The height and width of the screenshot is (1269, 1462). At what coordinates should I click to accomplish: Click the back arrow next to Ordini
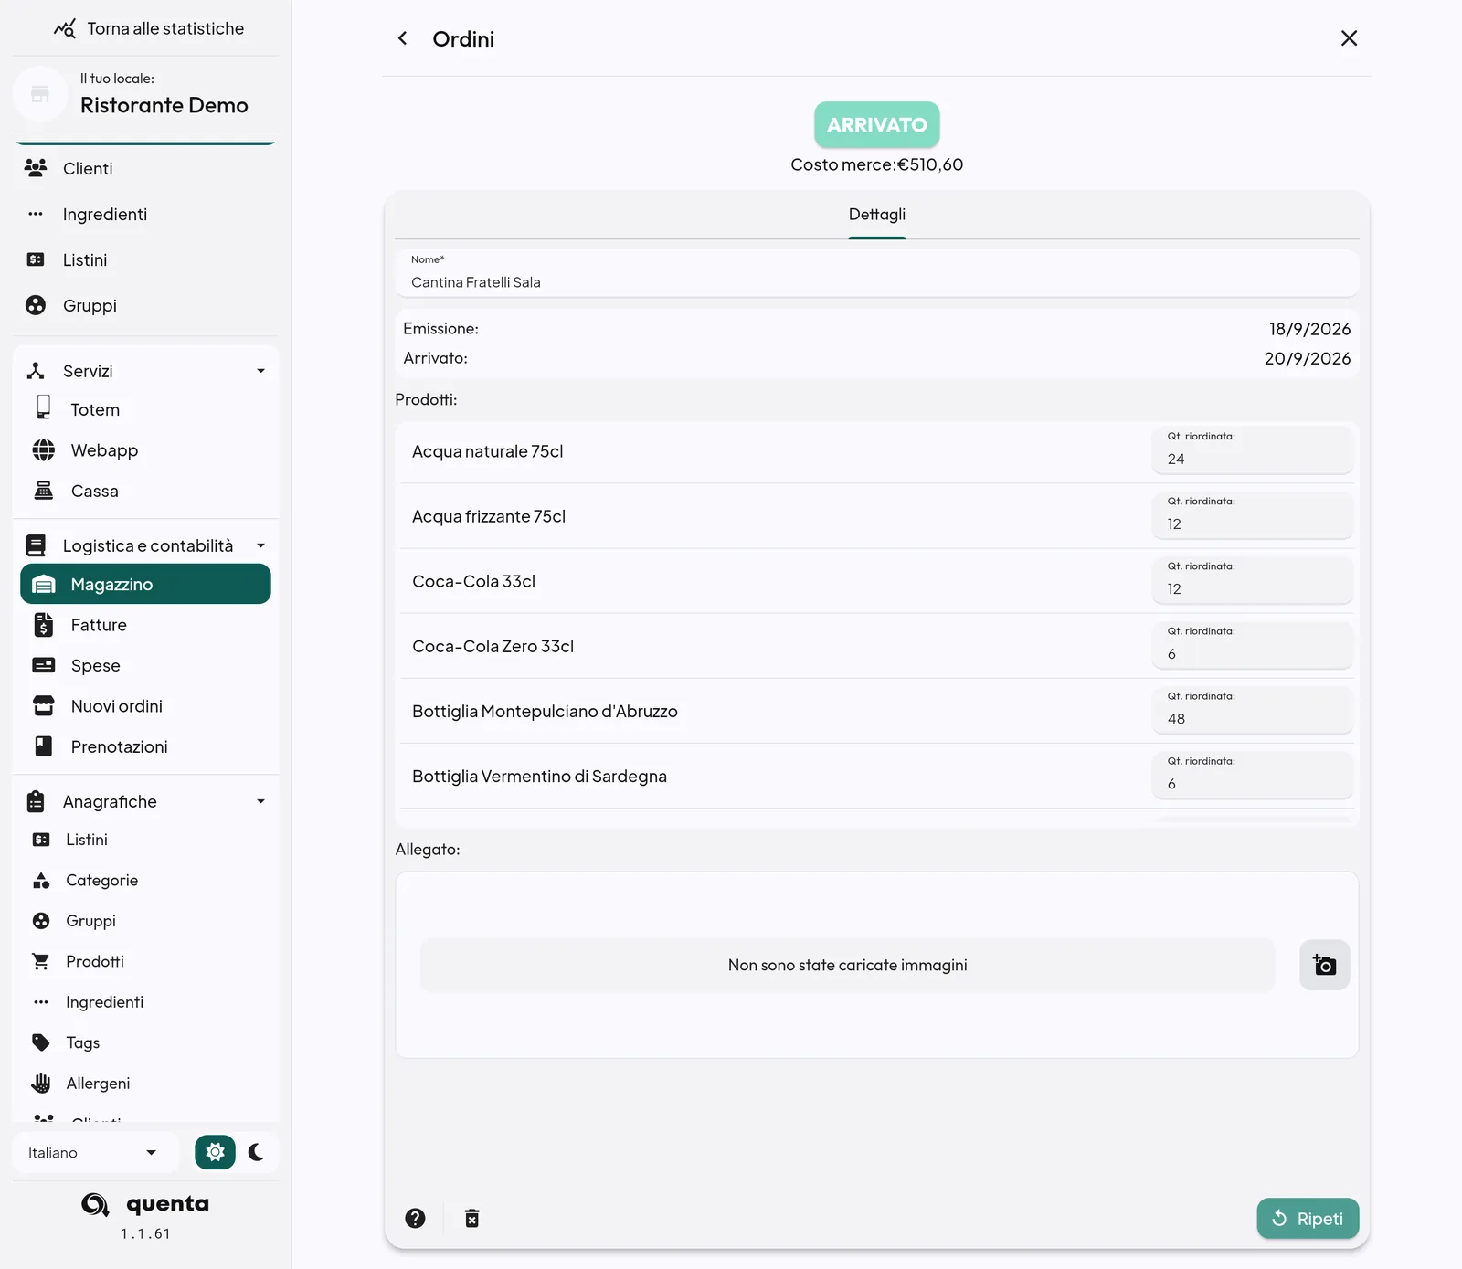click(x=402, y=38)
